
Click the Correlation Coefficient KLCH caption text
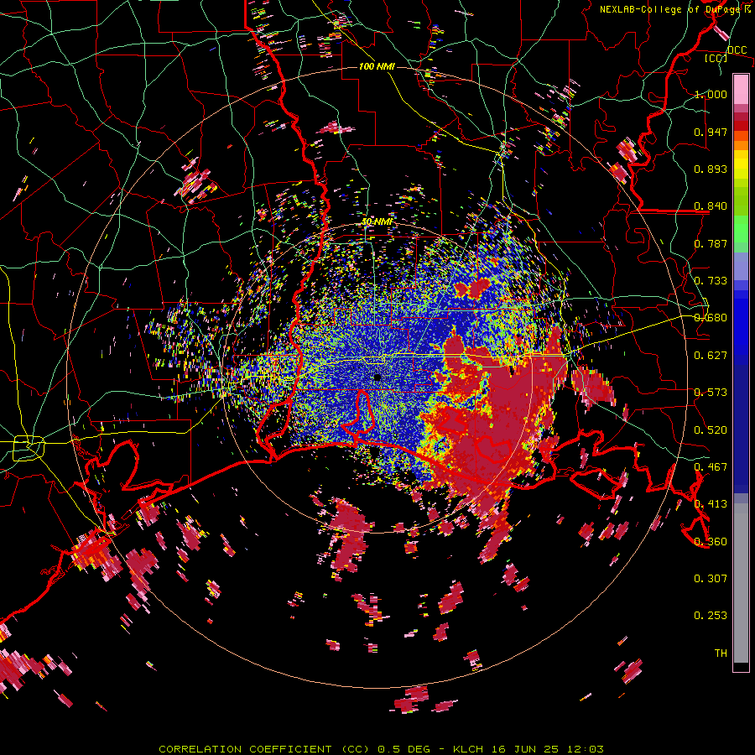[x=381, y=749]
